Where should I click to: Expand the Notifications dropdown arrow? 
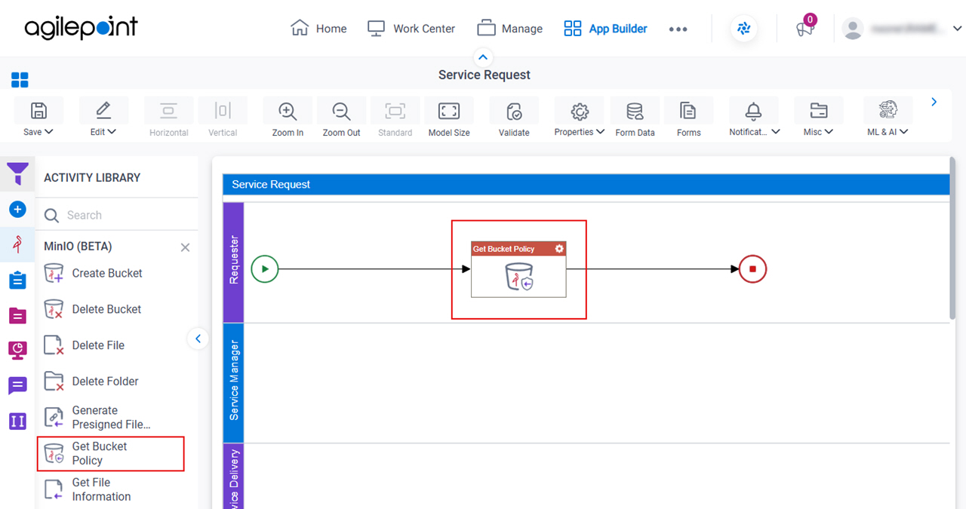pyautogui.click(x=776, y=132)
